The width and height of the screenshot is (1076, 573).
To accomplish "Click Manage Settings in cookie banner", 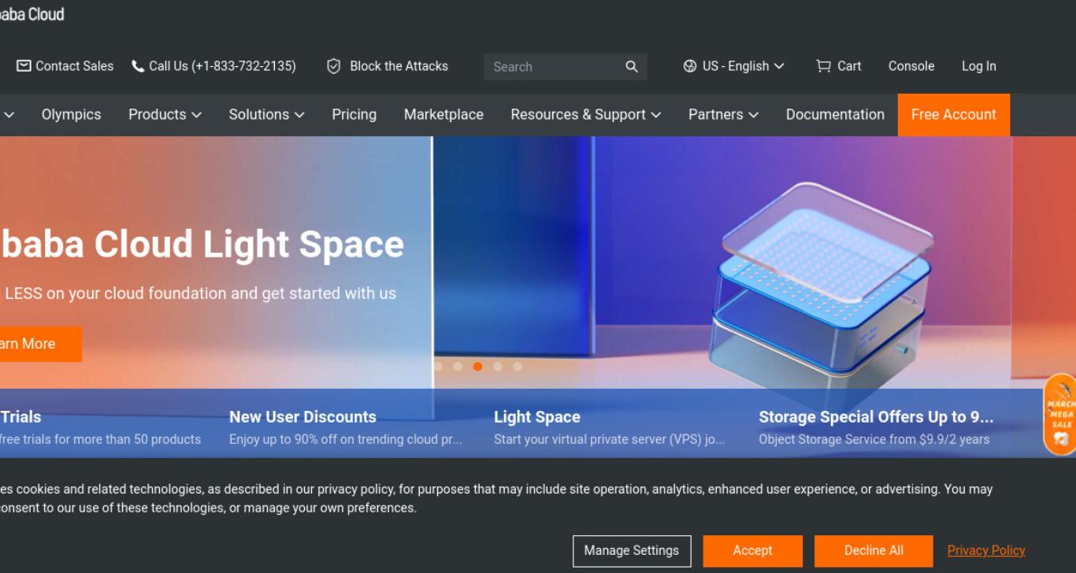I will point(632,551).
